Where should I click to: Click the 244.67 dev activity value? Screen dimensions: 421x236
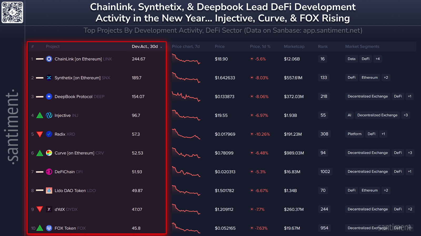pos(138,59)
